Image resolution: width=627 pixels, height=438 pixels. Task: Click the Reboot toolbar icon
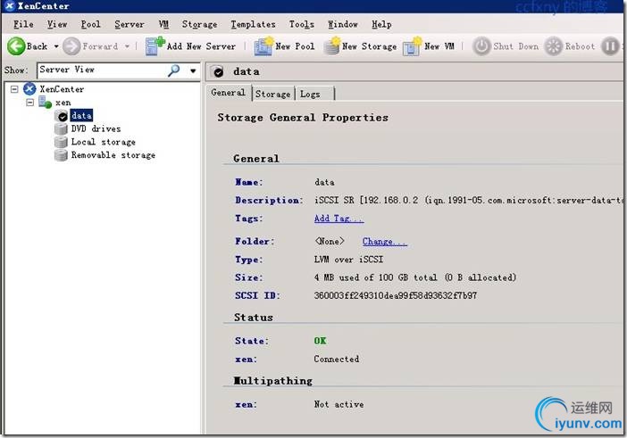tap(554, 46)
